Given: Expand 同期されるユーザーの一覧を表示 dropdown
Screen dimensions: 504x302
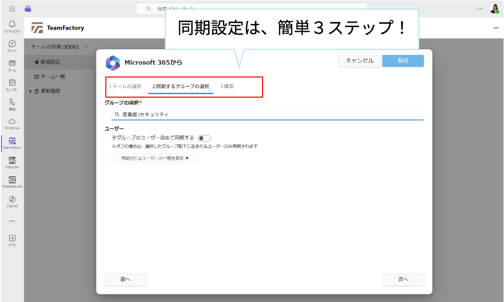Looking at the screenshot, I should 155,159.
